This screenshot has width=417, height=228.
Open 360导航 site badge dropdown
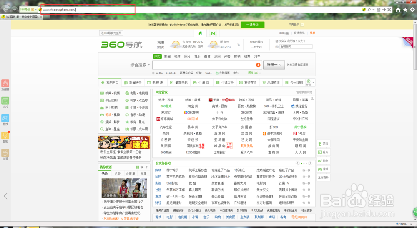tap(36, 10)
